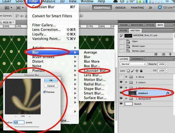
Task: Zoom in the preview with the plus button
Action: pos(30,116)
